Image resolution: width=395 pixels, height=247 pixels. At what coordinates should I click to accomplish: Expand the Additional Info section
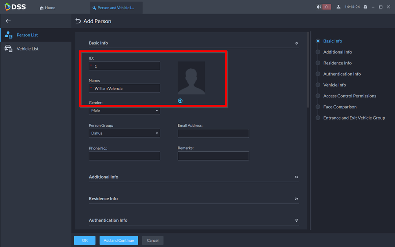297,177
